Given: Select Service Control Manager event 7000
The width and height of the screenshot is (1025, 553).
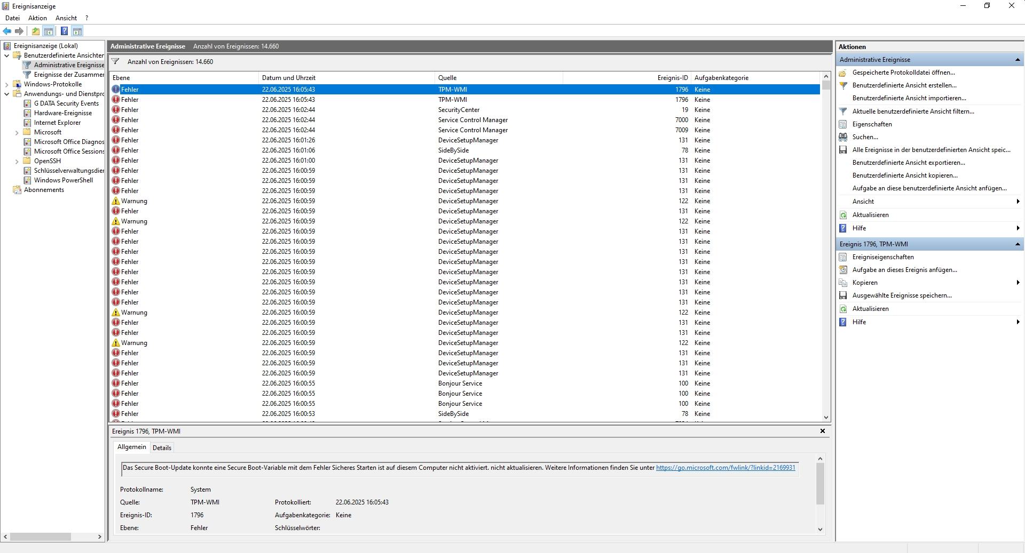Looking at the screenshot, I should pos(465,120).
